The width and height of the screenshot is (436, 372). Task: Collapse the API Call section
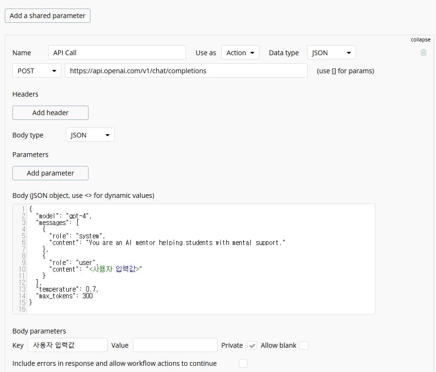point(420,40)
